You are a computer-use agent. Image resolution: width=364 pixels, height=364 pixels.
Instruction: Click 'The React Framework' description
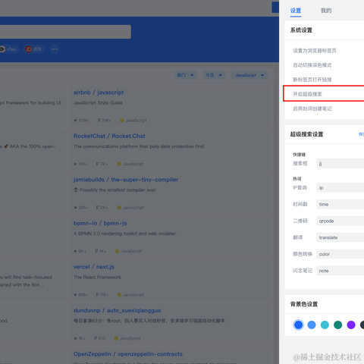click(97, 278)
